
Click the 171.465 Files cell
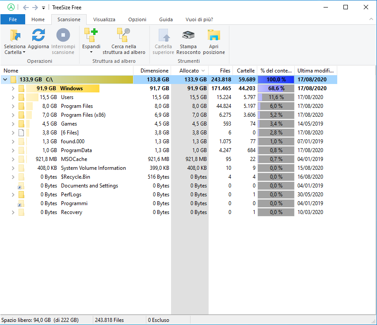click(221, 88)
